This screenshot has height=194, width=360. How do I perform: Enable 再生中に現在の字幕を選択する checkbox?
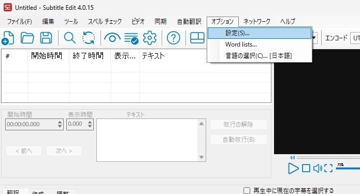tap(247, 190)
